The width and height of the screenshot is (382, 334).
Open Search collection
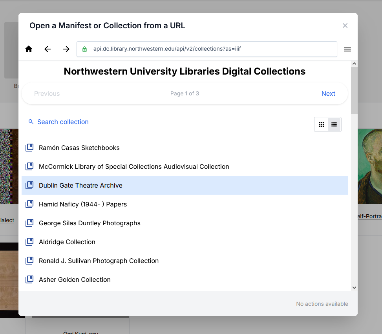tap(62, 122)
